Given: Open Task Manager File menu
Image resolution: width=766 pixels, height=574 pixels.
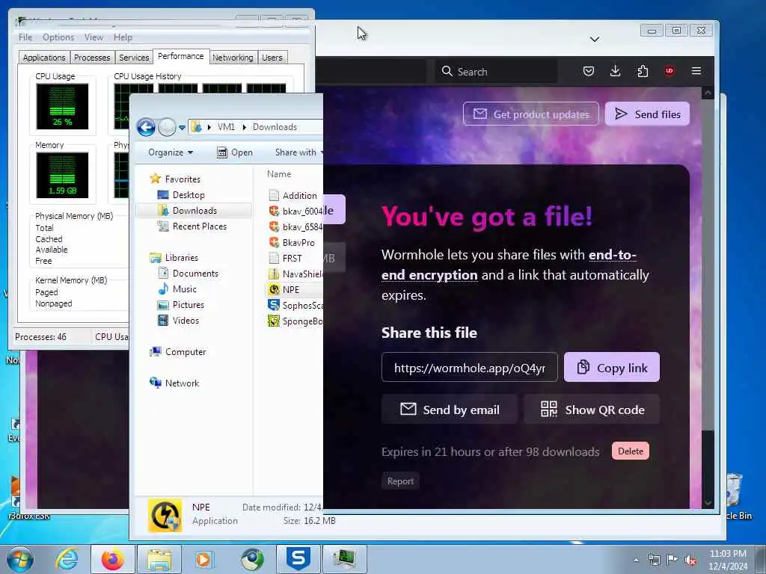Looking at the screenshot, I should [x=25, y=37].
